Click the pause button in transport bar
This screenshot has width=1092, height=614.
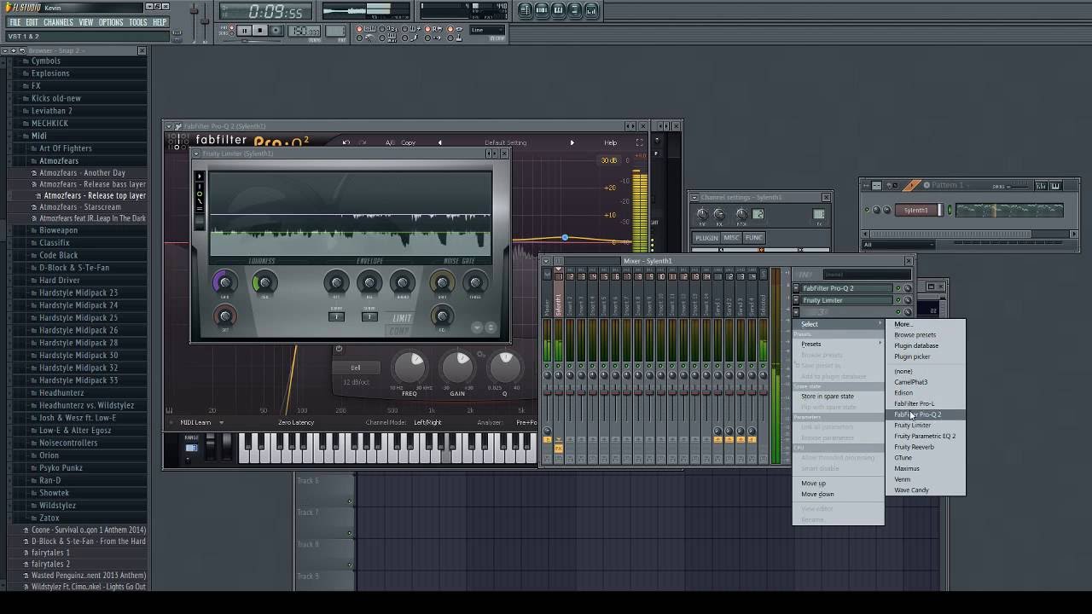(x=244, y=31)
